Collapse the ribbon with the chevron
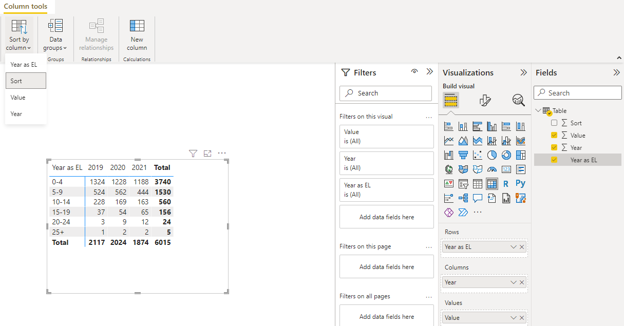Screen dimensions: 624x326 [x=619, y=57]
